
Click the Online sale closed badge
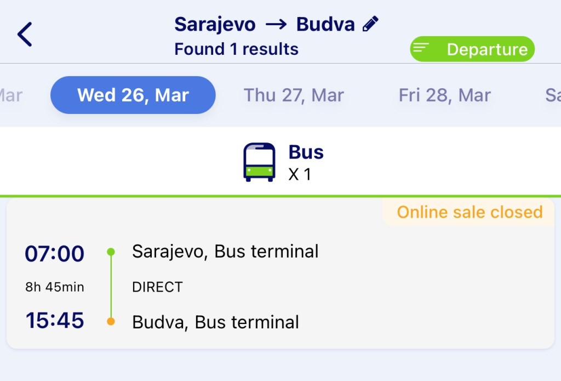[469, 212]
